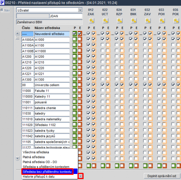This screenshot has height=180, width=181.
Task: Click scroll-down arrow beside the středisko list
Action: (x=17, y=159)
